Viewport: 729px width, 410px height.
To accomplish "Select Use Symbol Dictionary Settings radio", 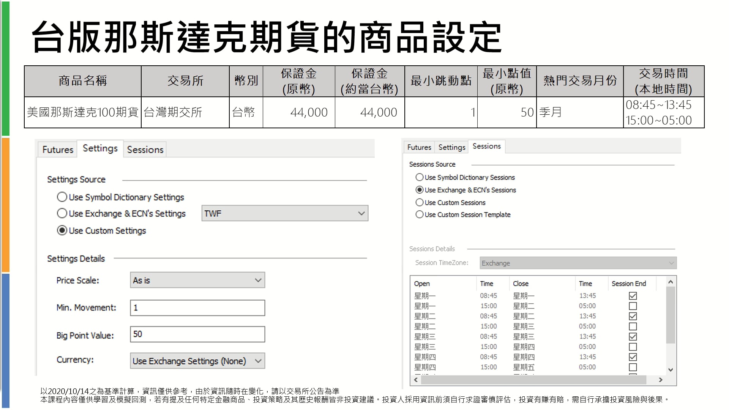I will click(x=62, y=197).
